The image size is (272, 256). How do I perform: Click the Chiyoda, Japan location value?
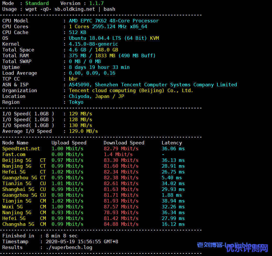point(96,96)
